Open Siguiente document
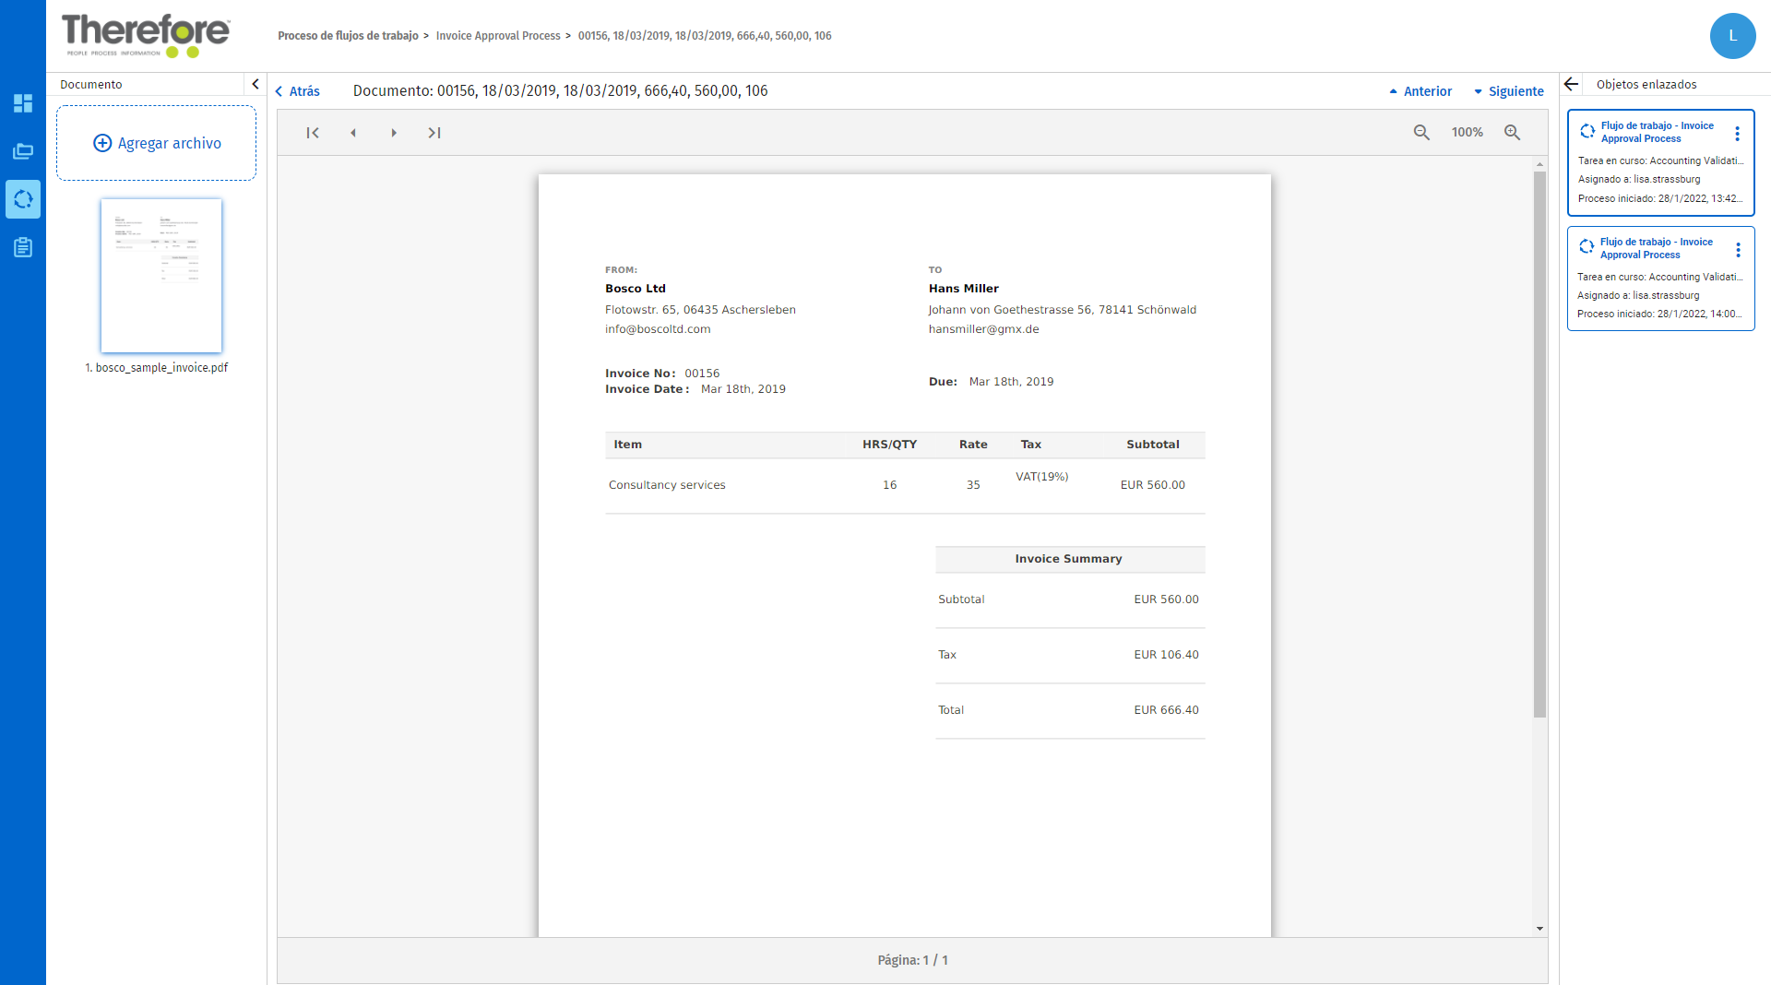 click(1509, 91)
